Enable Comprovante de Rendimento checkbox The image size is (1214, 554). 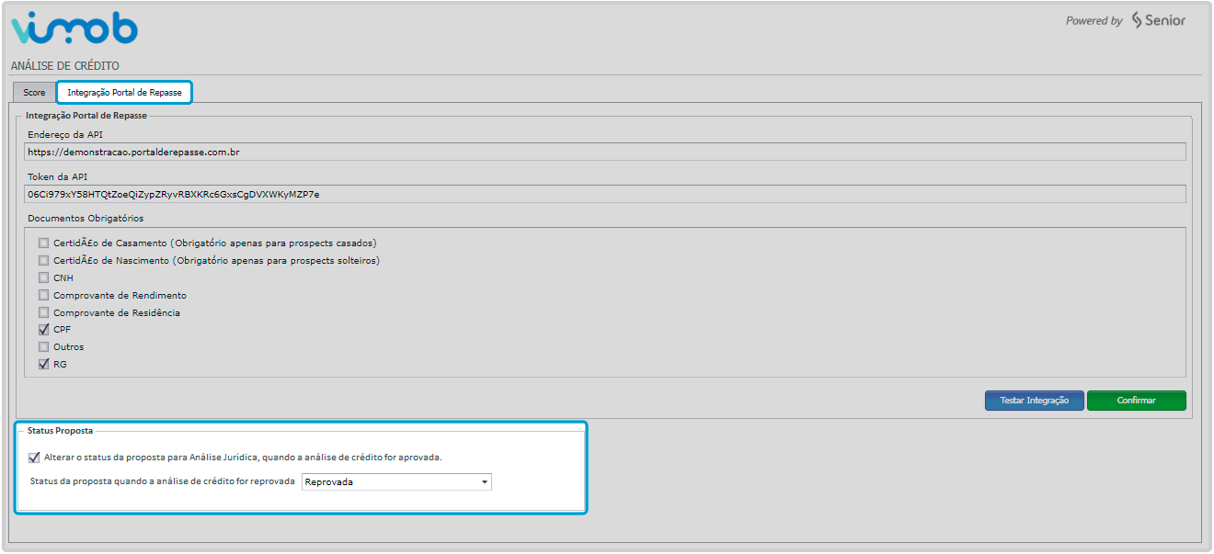pos(43,295)
